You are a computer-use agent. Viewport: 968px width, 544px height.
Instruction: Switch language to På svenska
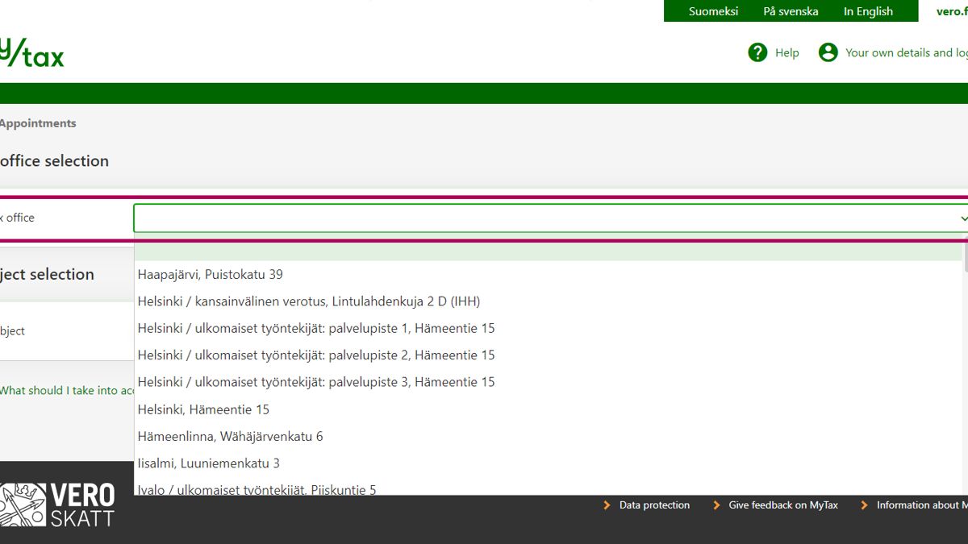(x=791, y=11)
